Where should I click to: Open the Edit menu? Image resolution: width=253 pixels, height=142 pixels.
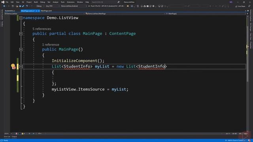coord(12,2)
